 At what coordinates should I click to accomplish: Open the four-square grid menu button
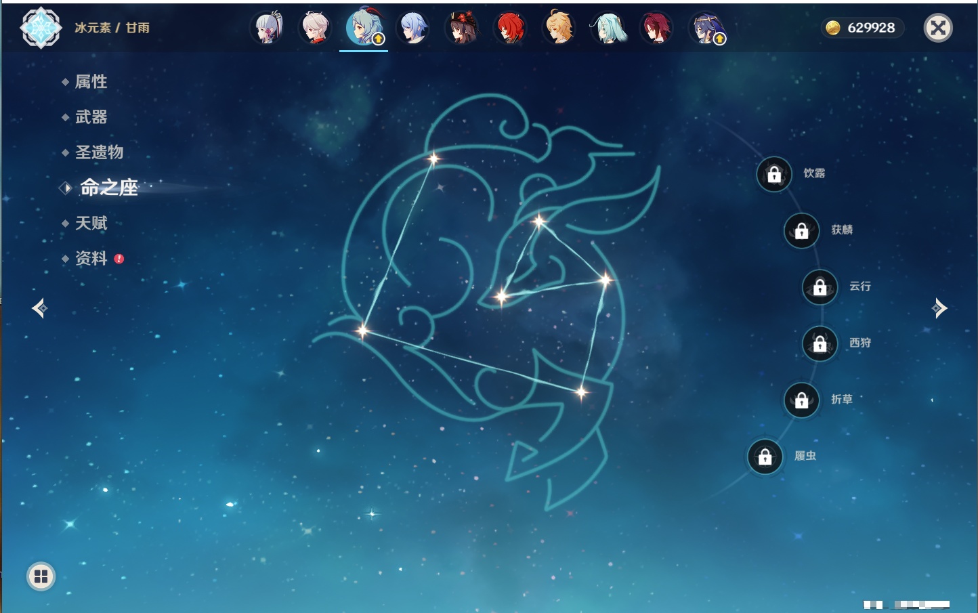coord(41,576)
